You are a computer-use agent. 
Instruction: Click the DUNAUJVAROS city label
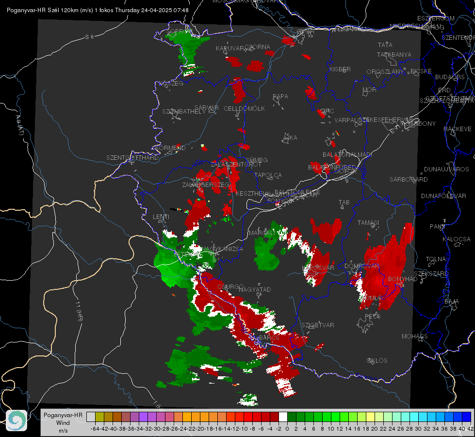(x=446, y=169)
